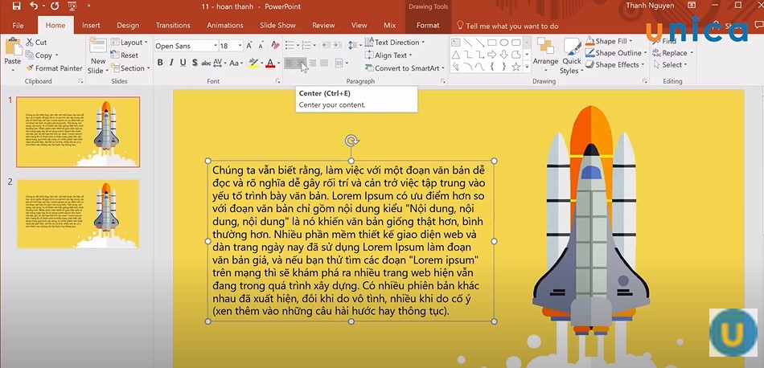Apply the yellow text highlight color
764x368 pixels.
253,63
